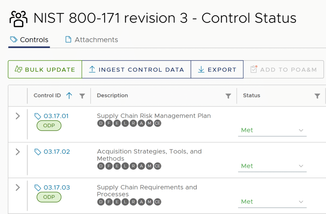Click the Control ID sort ascending arrow

pyautogui.click(x=69, y=96)
